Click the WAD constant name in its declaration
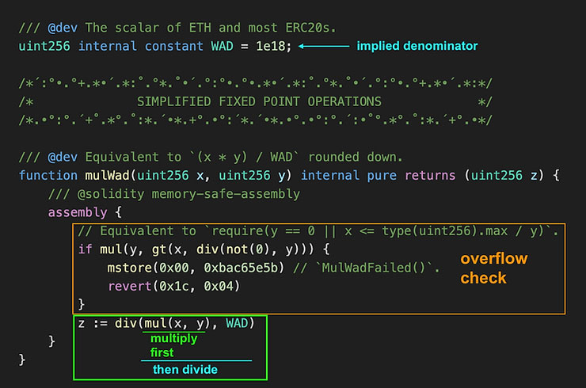The image size is (586, 388). (222, 46)
